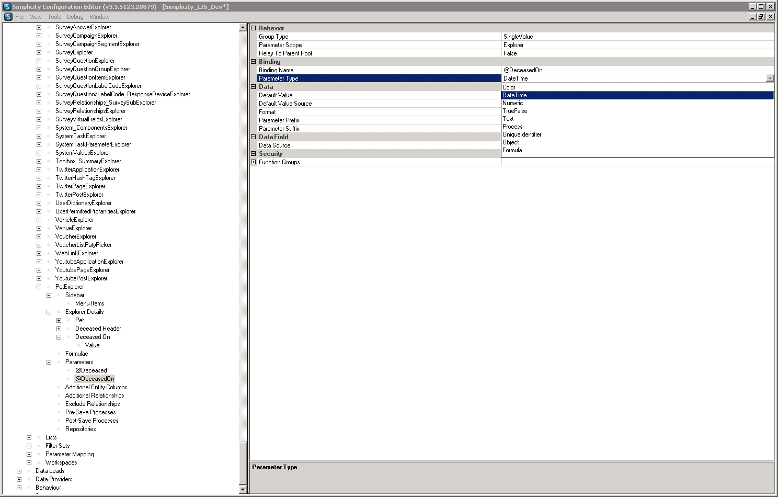Viewport: 778px width, 497px height.
Task: Select the Pre-Save Processes node
Action: (90, 412)
